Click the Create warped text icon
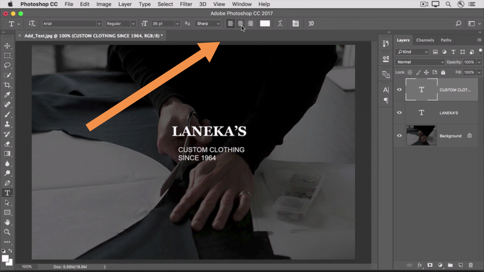This screenshot has height=272, width=484. pos(280,23)
